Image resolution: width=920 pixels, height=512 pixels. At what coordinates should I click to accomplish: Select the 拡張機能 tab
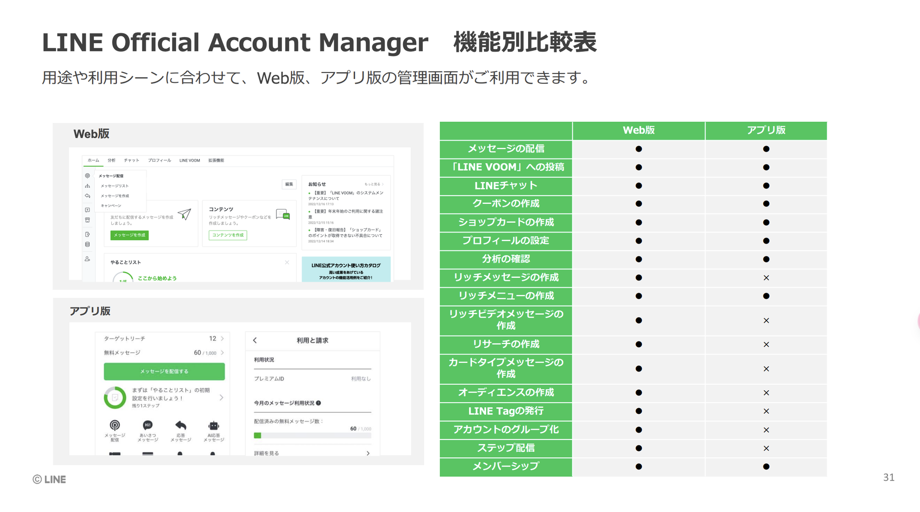pyautogui.click(x=216, y=160)
